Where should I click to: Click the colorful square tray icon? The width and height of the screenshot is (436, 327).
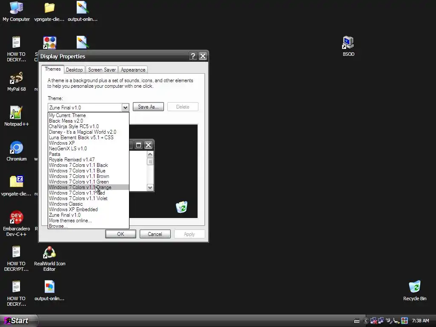tap(404, 321)
